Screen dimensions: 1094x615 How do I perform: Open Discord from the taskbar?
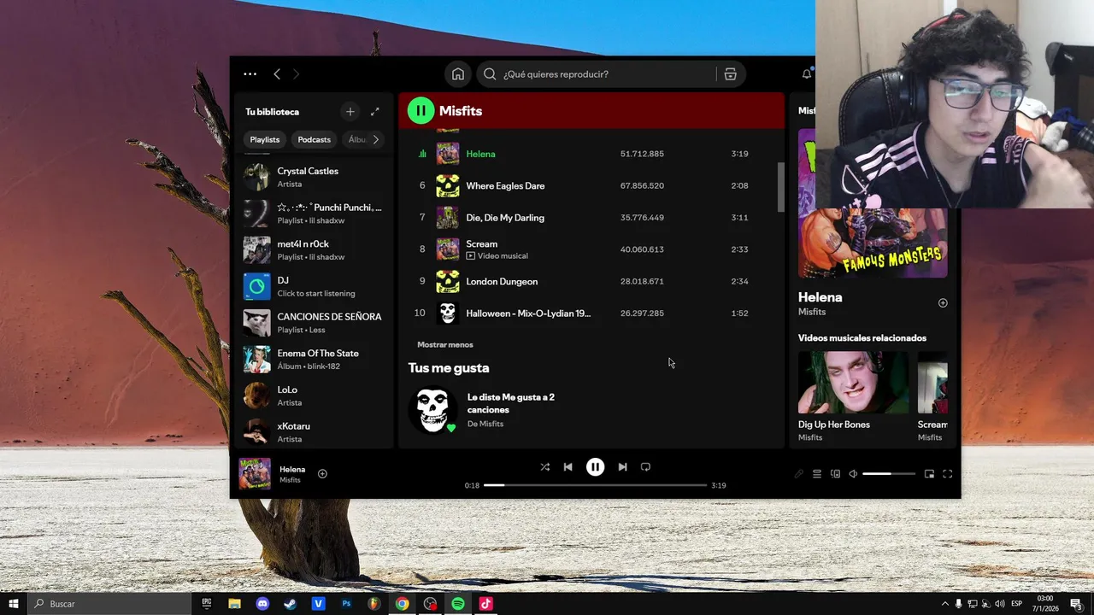click(262, 604)
